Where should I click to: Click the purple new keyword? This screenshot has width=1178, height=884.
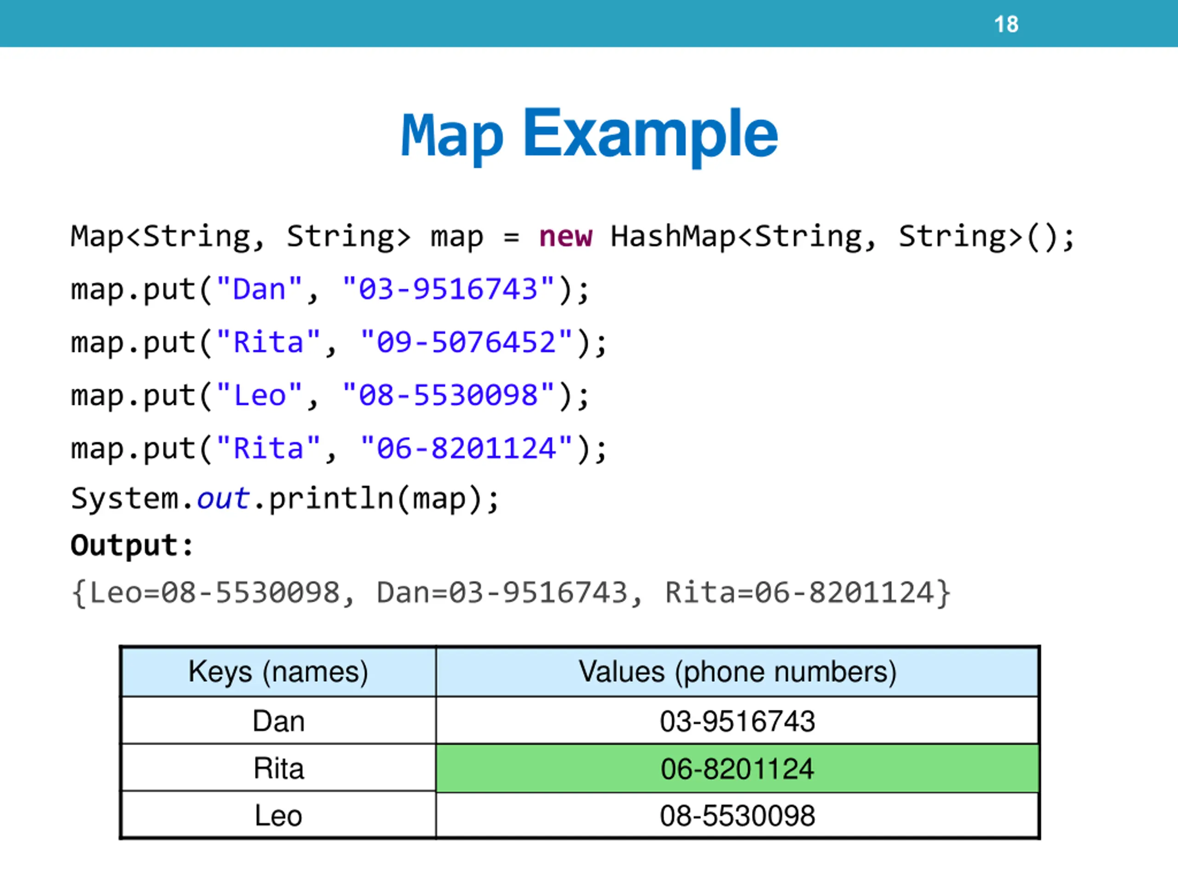[x=565, y=236]
